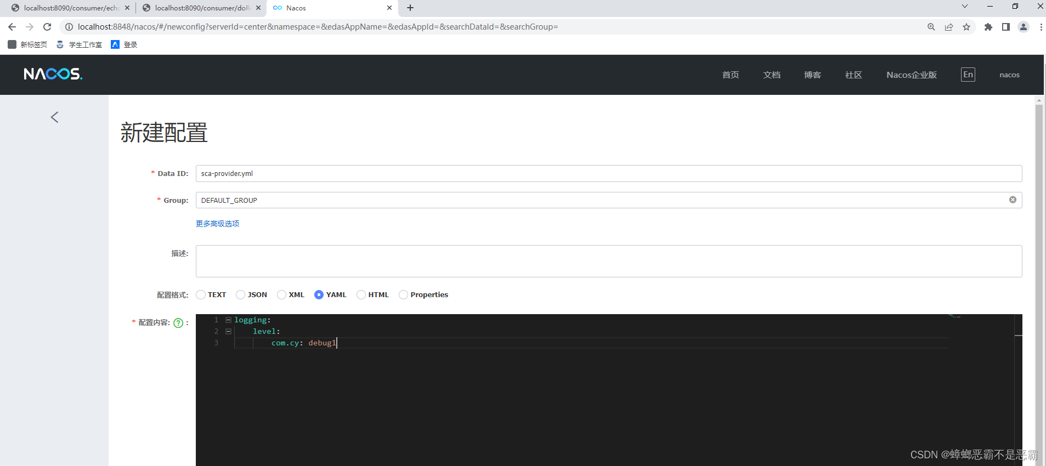Open the Chrome three-dot menu
The height and width of the screenshot is (466, 1046).
click(x=1041, y=27)
